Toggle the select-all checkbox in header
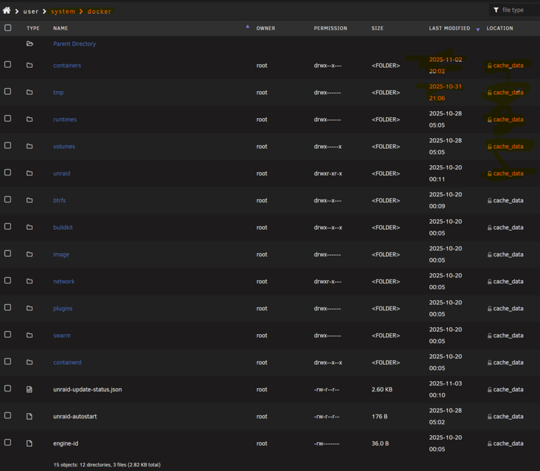The height and width of the screenshot is (471, 540). click(x=8, y=28)
